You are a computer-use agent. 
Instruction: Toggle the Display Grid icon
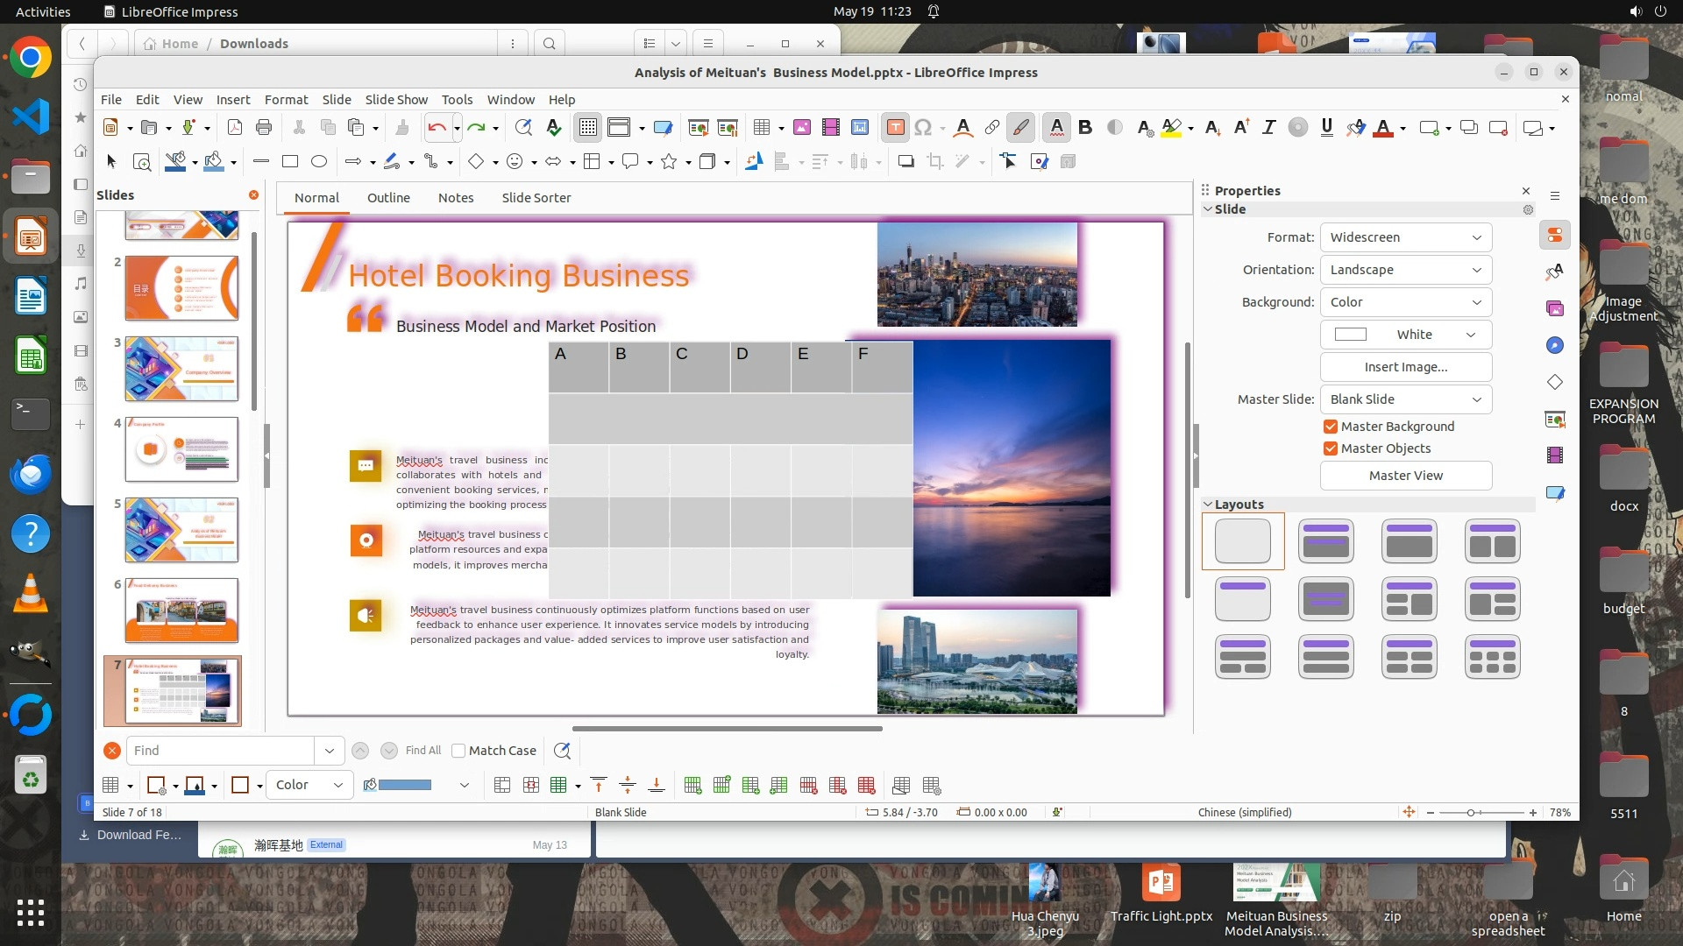click(587, 128)
